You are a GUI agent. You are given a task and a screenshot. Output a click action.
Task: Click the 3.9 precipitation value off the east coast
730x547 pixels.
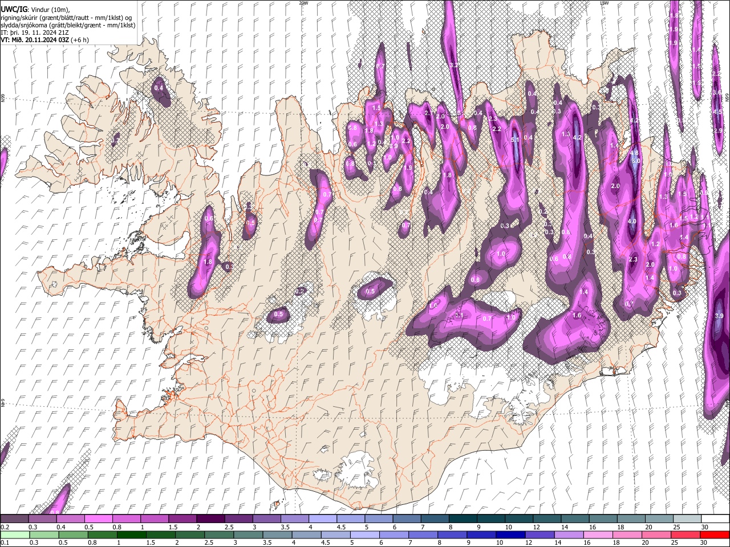pos(719,316)
